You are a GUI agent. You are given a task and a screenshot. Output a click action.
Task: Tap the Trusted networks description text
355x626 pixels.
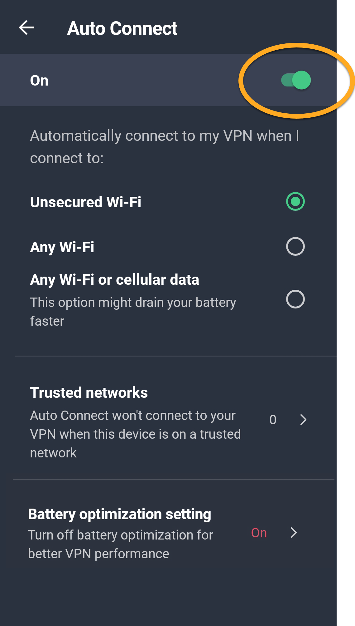pos(135,434)
